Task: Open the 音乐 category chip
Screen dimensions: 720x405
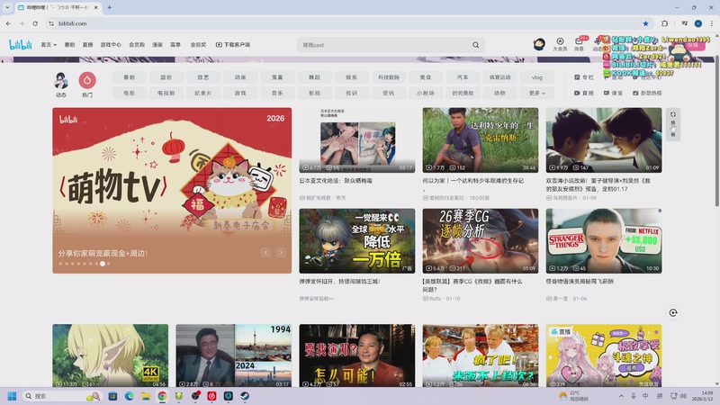Action: (x=277, y=93)
